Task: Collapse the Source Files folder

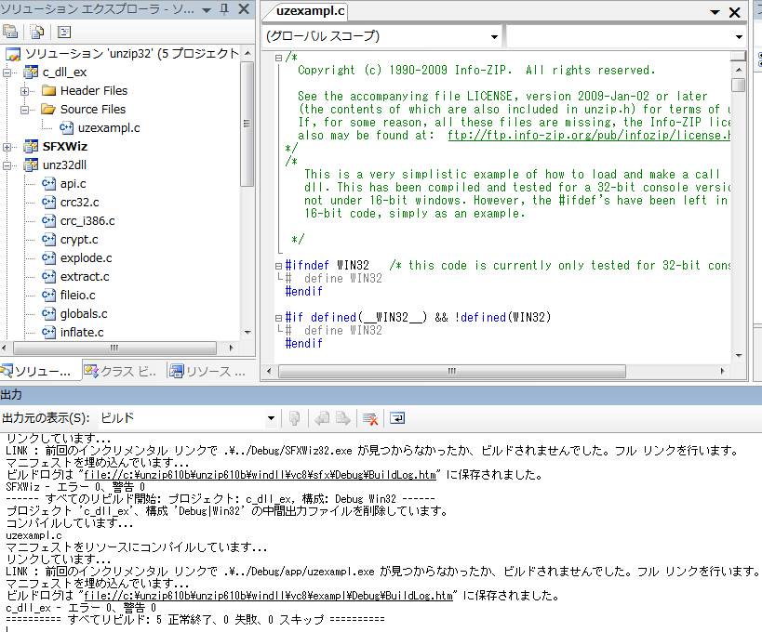Action: (24, 110)
